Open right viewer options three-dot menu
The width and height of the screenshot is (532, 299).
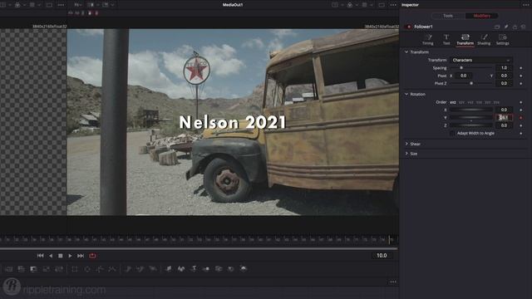point(393,5)
